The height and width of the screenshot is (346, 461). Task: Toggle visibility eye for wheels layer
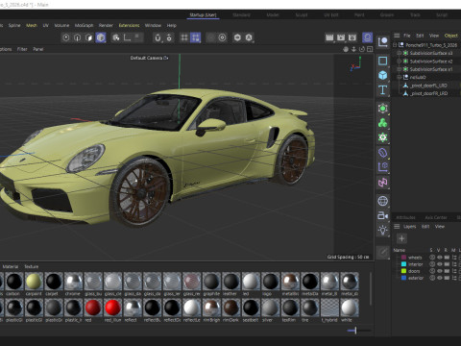point(440,258)
